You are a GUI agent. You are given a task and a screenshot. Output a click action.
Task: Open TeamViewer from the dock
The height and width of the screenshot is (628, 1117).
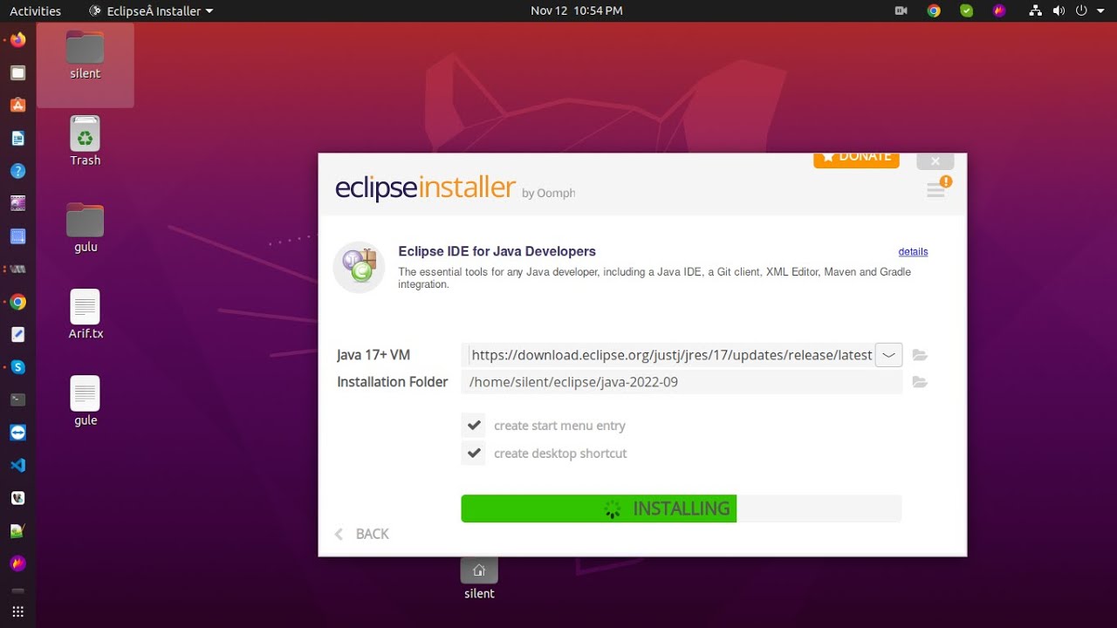[17, 433]
